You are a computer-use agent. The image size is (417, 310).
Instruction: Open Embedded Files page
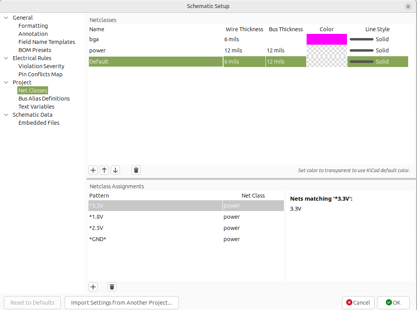point(39,123)
